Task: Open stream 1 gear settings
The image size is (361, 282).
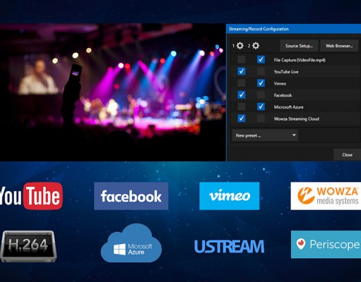Action: [240, 46]
